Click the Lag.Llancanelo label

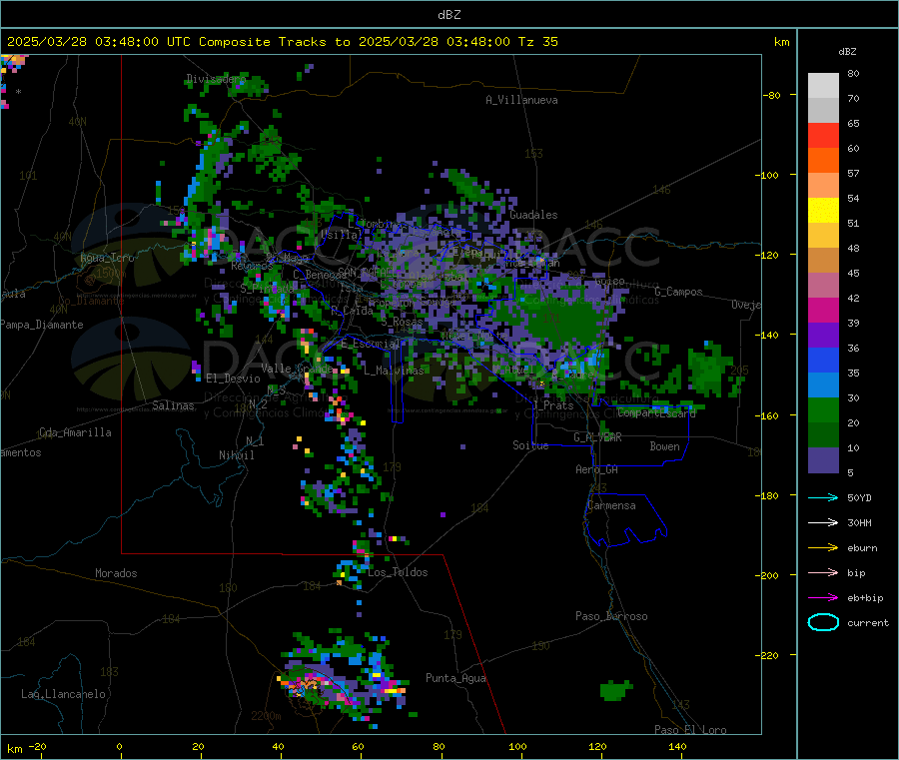64,694
